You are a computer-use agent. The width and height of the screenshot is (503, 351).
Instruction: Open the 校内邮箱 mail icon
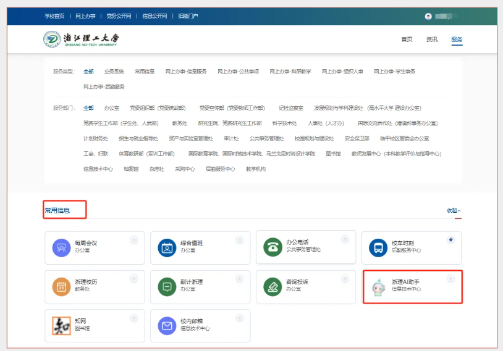[x=167, y=326]
